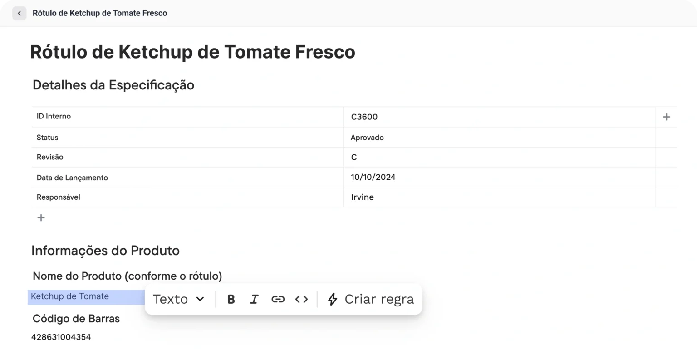Open the Texto style dropdown

(179, 299)
